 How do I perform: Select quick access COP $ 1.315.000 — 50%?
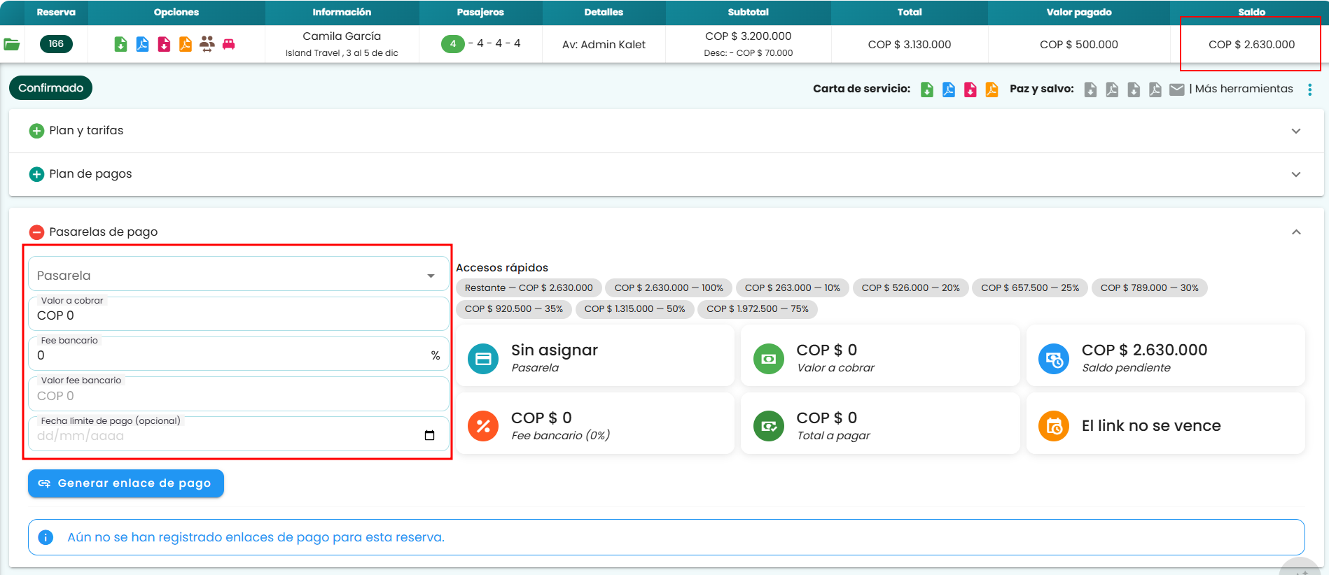tap(634, 309)
